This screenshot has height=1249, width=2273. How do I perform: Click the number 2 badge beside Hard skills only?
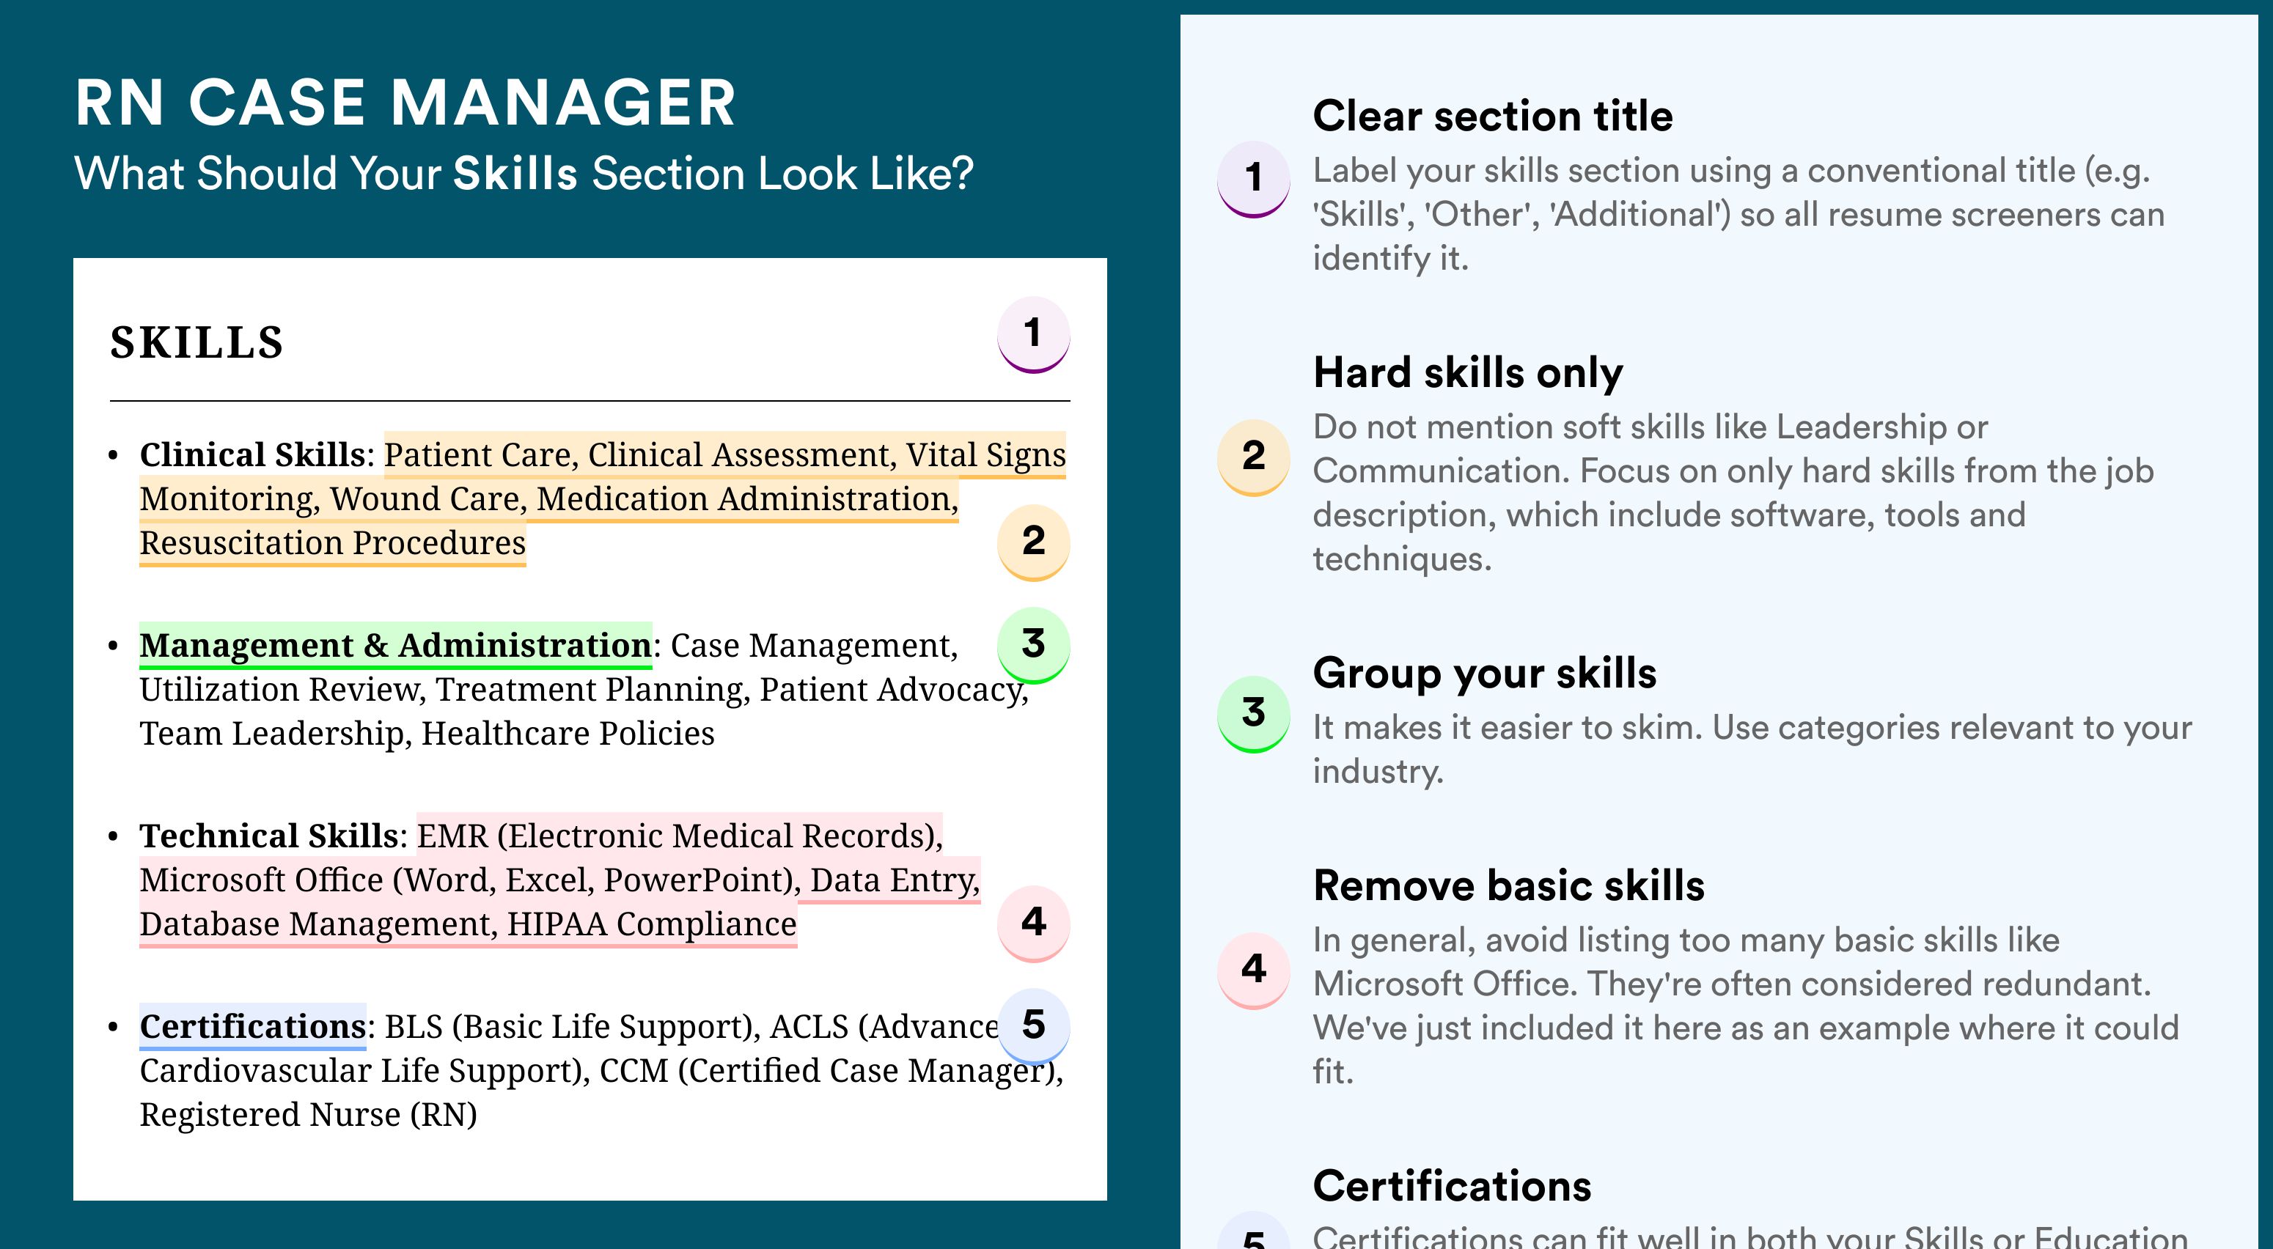point(1254,457)
